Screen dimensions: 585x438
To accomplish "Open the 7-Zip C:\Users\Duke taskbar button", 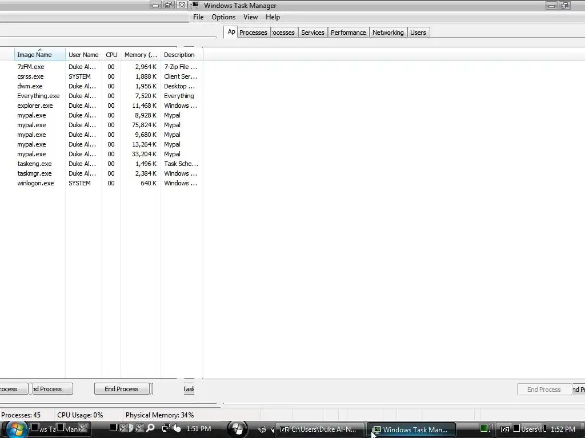I will pos(319,429).
